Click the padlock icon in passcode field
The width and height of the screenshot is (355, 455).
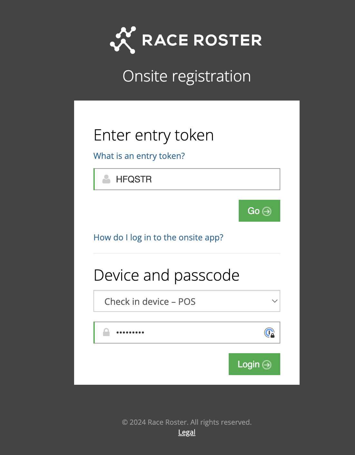(106, 332)
